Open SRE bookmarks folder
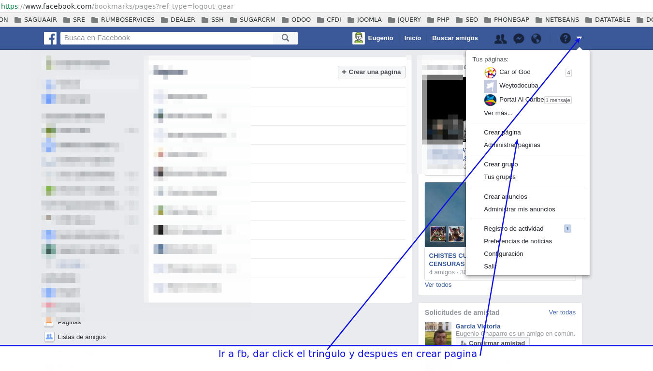Image resolution: width=653 pixels, height=371 pixels. [74, 20]
